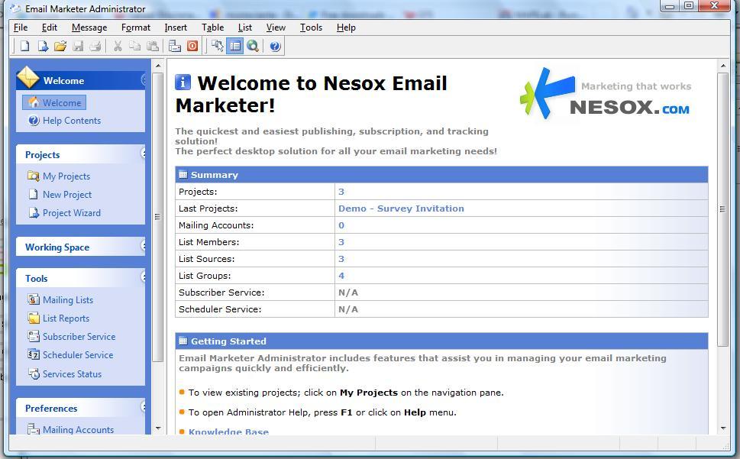The width and height of the screenshot is (740, 459).
Task: Open the Table menu
Action: (212, 27)
